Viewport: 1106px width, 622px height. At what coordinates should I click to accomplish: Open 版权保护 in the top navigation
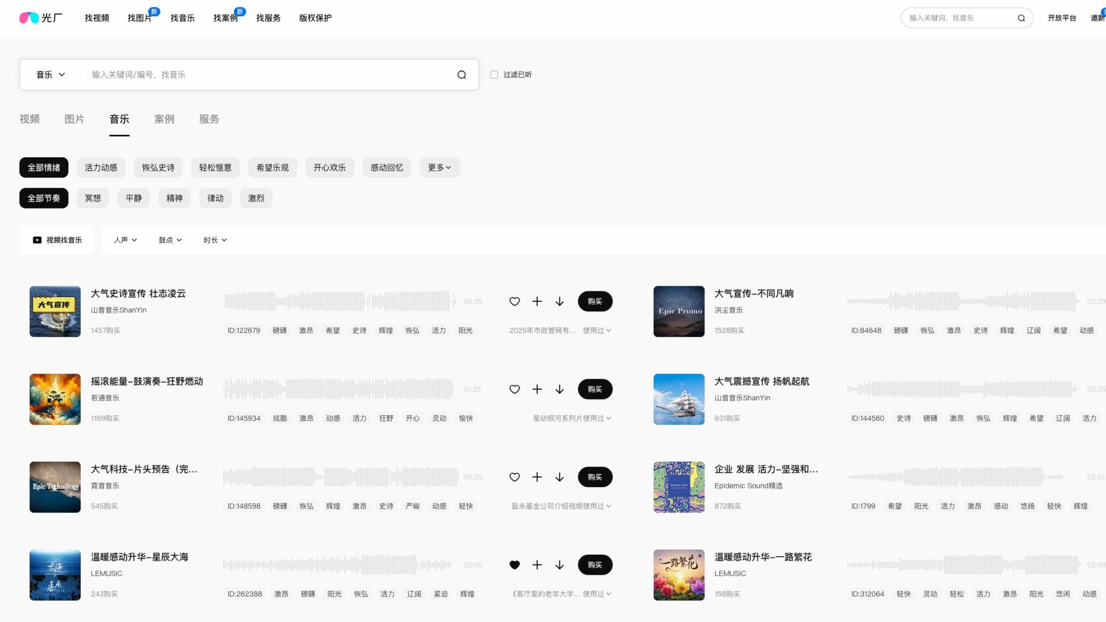pyautogui.click(x=315, y=18)
